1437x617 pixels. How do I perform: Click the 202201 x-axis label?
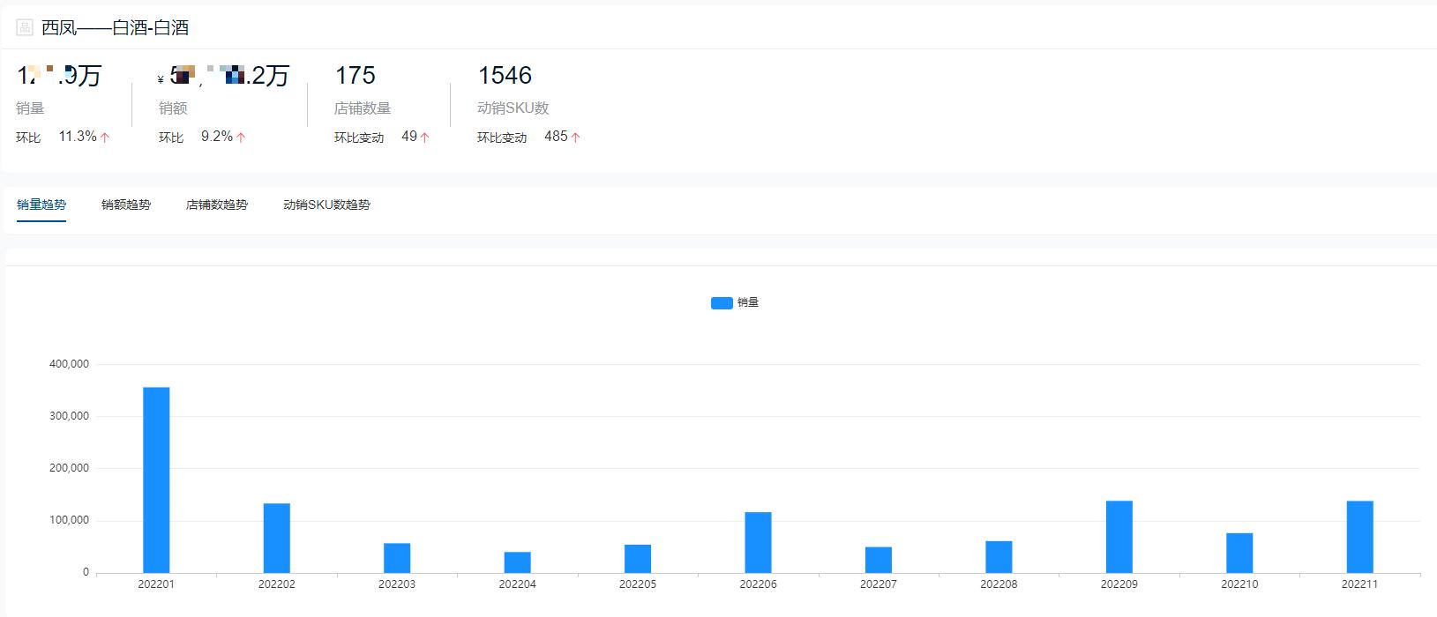[x=156, y=584]
